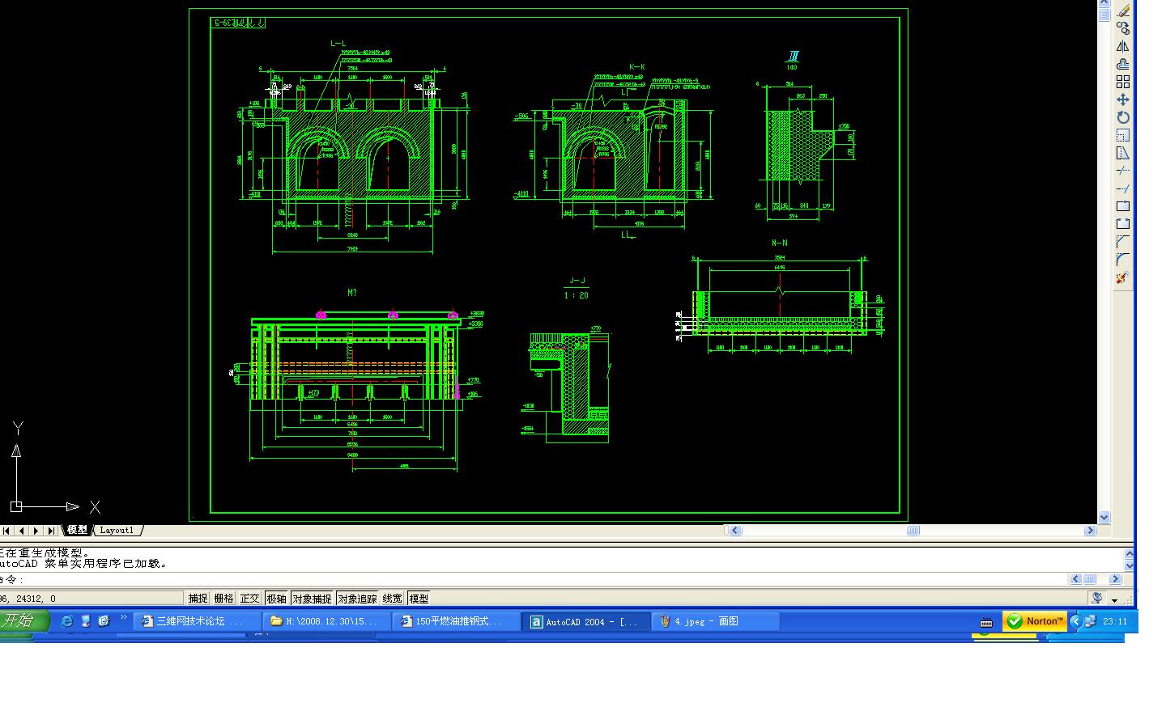This screenshot has width=1166, height=728.
Task: Click command line scrollbar left arrow
Action: point(1075,579)
